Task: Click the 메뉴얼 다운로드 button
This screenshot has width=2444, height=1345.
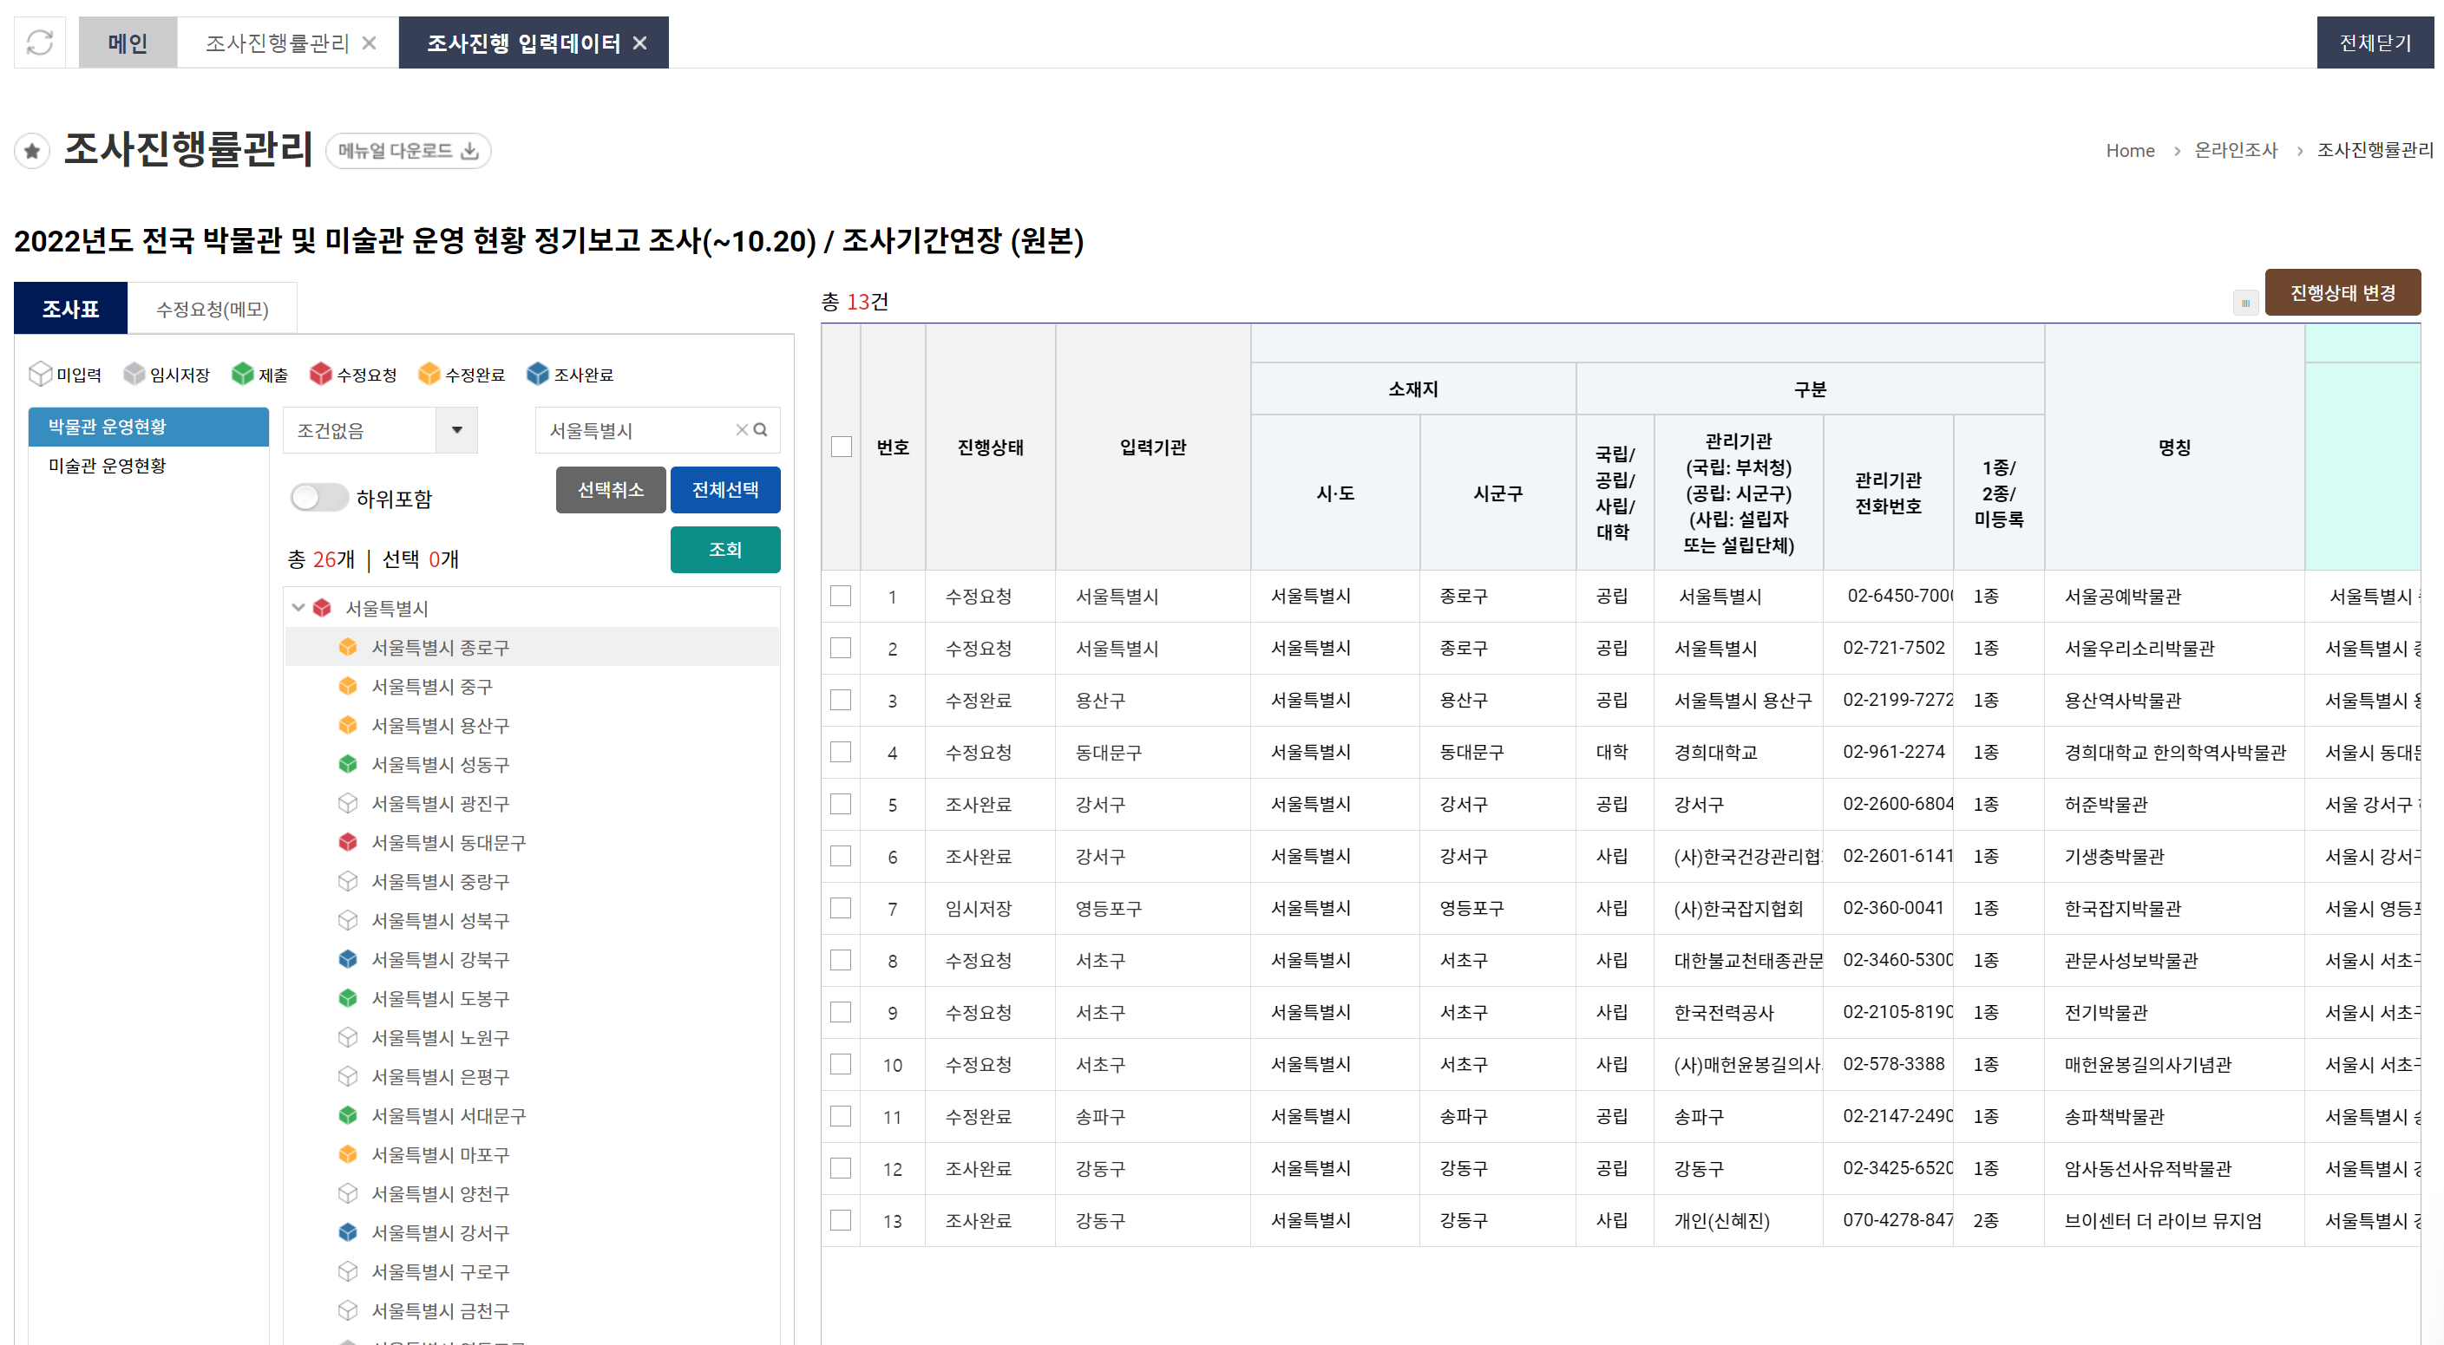Action: [x=408, y=151]
